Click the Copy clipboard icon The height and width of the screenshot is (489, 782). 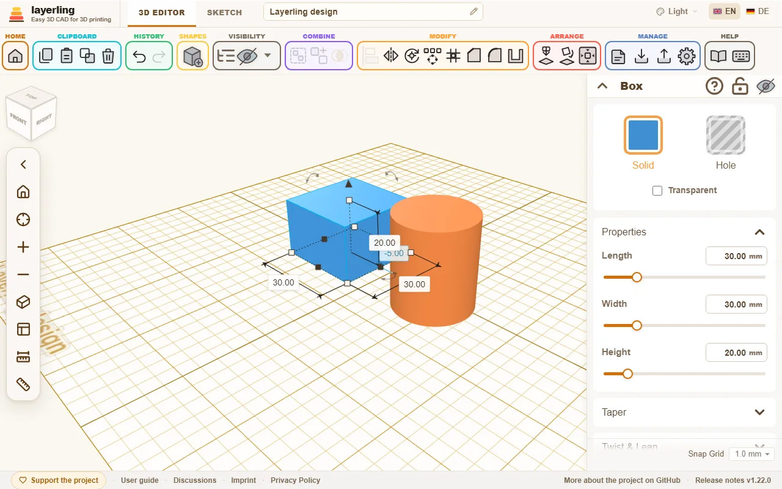[x=45, y=56]
